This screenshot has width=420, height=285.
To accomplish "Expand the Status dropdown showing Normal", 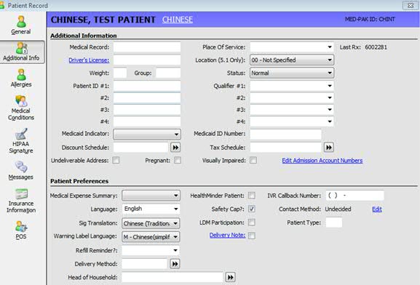I will pyautogui.click(x=292, y=73).
